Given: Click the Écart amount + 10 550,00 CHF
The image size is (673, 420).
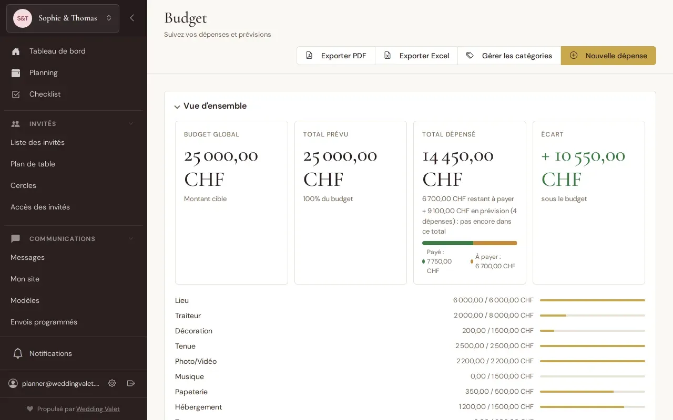Looking at the screenshot, I should coord(583,167).
